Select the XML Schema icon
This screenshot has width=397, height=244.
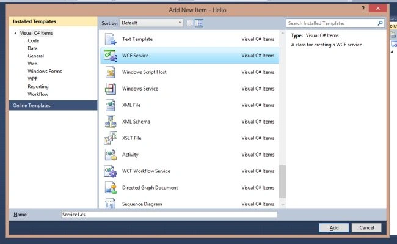111,122
